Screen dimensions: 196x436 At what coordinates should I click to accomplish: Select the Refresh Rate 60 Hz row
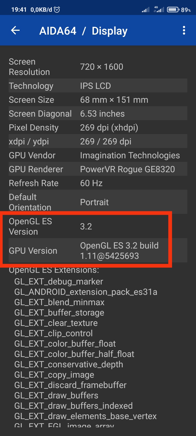click(98, 183)
